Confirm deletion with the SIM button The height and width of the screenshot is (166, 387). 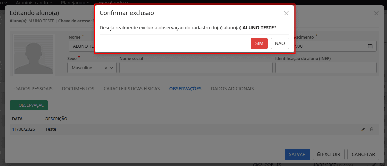(259, 43)
